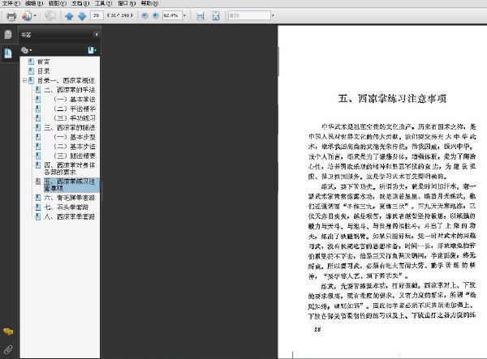The image size is (487, 359).
Task: Click the new bookmark icon
Action: click(x=92, y=50)
